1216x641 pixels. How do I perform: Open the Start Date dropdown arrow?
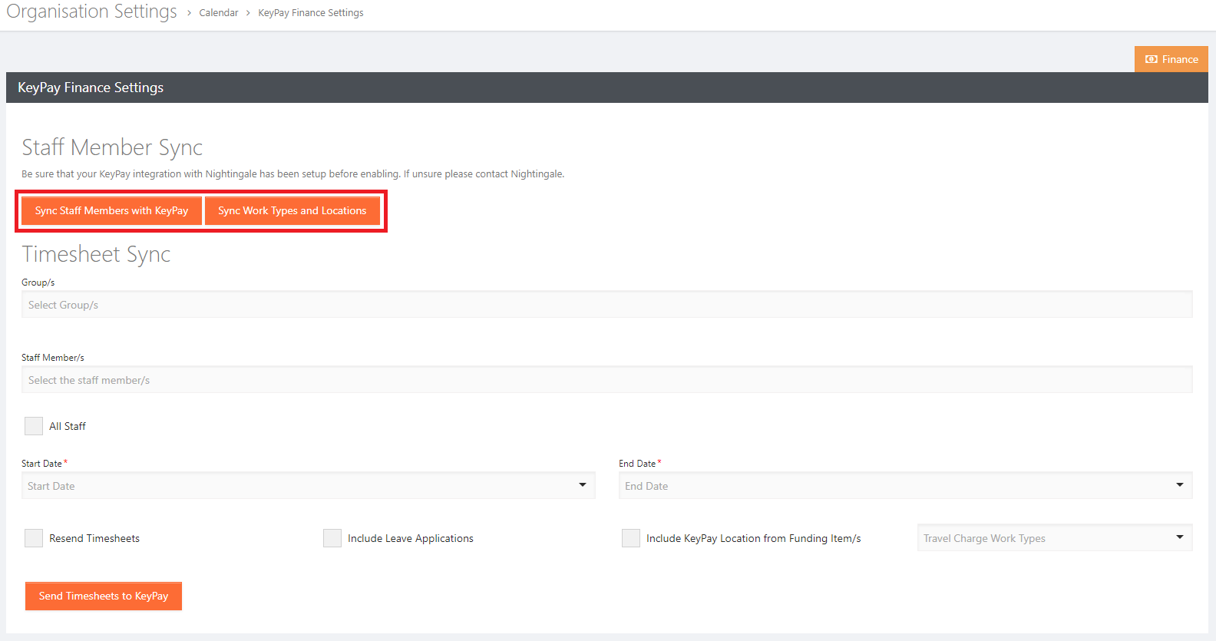pos(583,485)
